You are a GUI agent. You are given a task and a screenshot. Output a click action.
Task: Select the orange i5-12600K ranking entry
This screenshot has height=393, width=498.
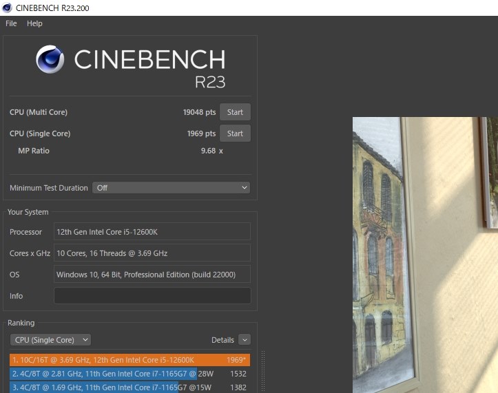click(x=129, y=360)
